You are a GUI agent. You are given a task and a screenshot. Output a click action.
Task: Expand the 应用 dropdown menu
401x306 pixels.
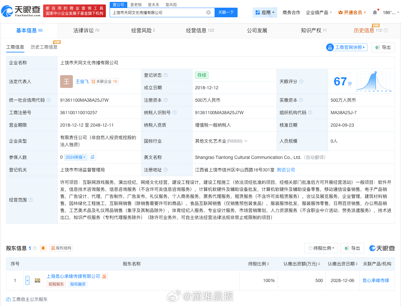[265, 12]
